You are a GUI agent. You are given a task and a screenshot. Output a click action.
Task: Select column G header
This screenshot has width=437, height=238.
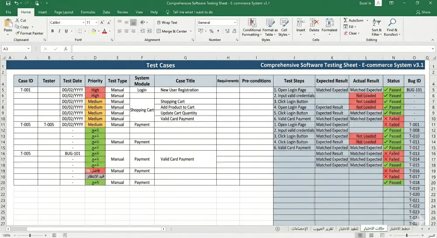[185, 58]
